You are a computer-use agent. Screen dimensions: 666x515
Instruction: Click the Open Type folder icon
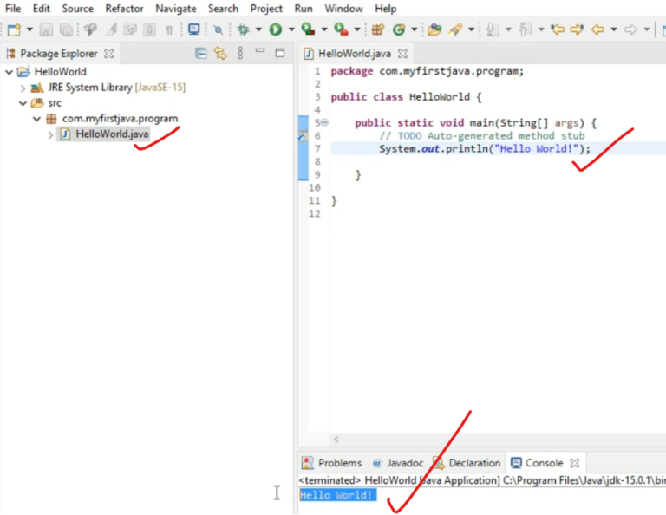[x=434, y=29]
